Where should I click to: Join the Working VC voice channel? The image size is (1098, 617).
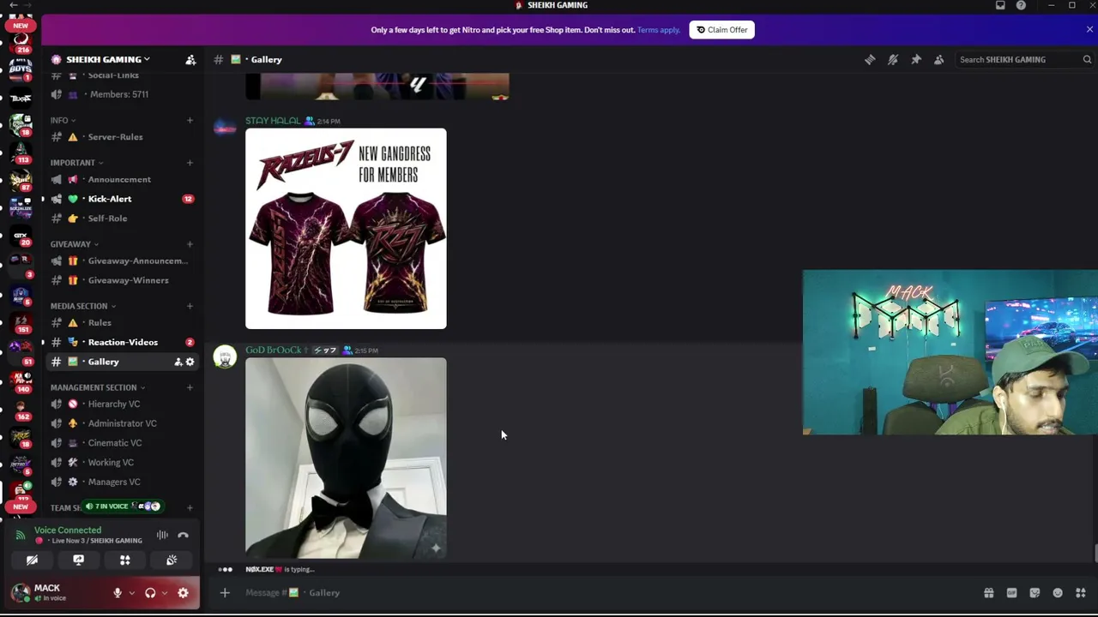pos(122,463)
